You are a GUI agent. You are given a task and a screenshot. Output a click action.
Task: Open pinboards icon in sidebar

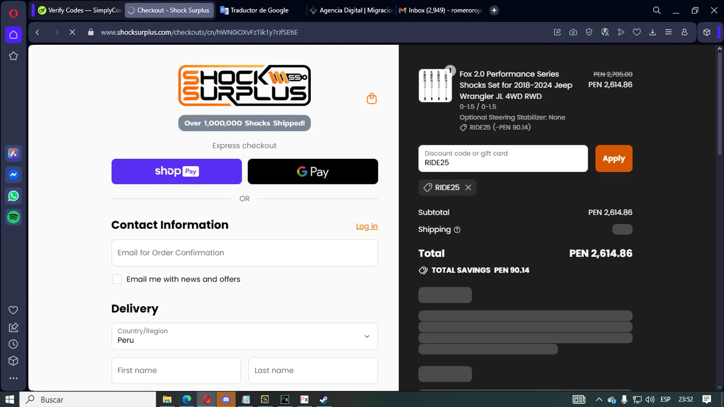(14, 327)
